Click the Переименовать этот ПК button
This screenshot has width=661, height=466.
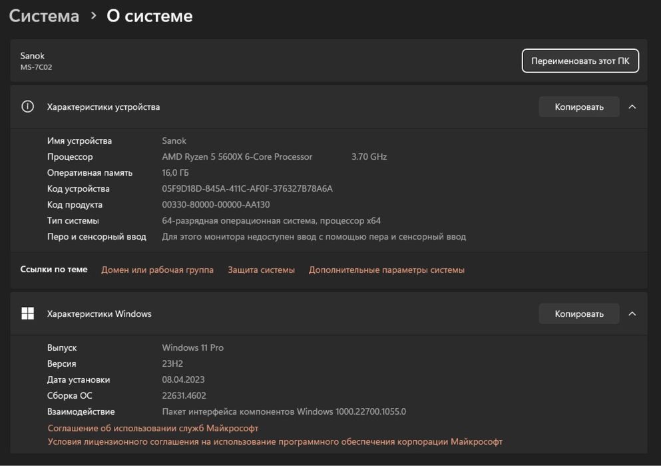(580, 61)
